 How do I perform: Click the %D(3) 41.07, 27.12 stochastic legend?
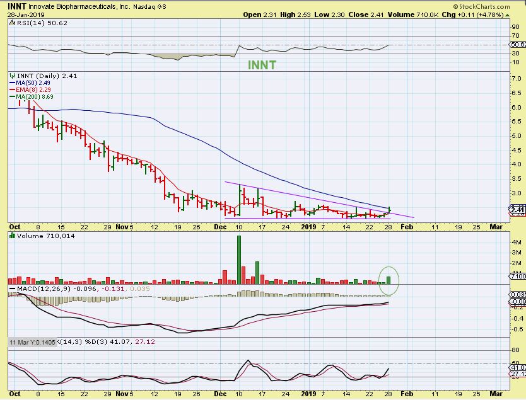pyautogui.click(x=120, y=341)
